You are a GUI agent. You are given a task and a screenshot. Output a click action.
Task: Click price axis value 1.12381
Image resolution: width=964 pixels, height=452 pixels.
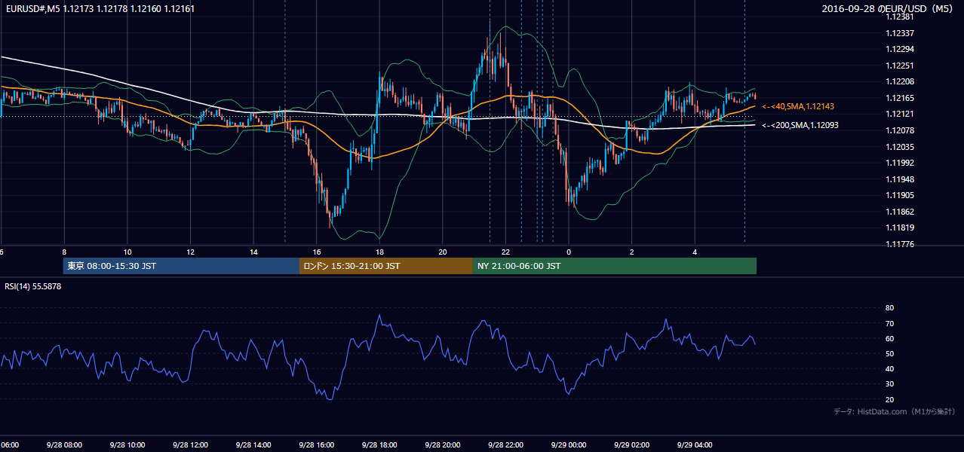click(899, 17)
